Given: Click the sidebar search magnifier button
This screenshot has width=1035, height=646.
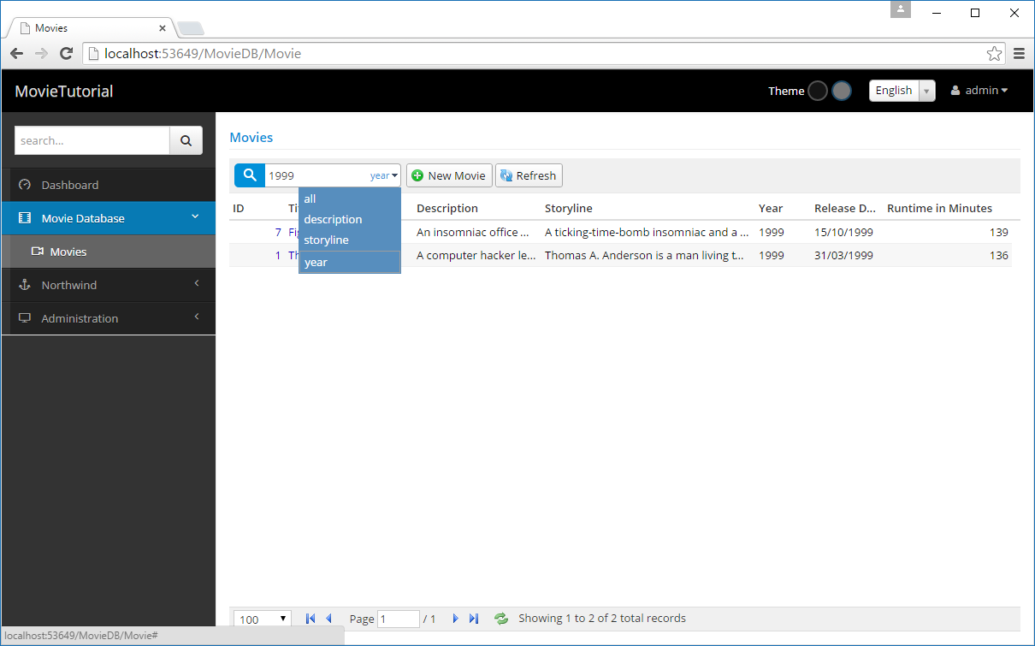Looking at the screenshot, I should click(x=186, y=141).
